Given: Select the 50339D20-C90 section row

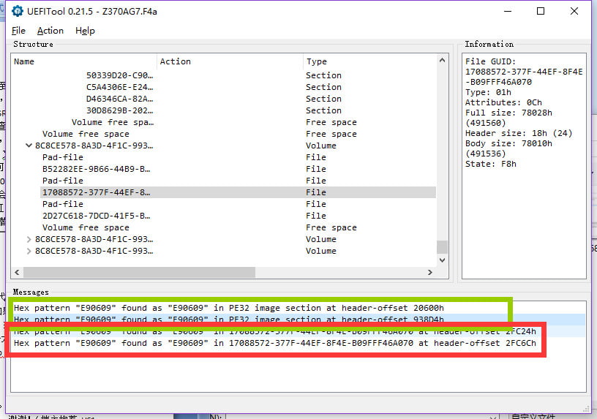Looking at the screenshot, I should coord(119,75).
